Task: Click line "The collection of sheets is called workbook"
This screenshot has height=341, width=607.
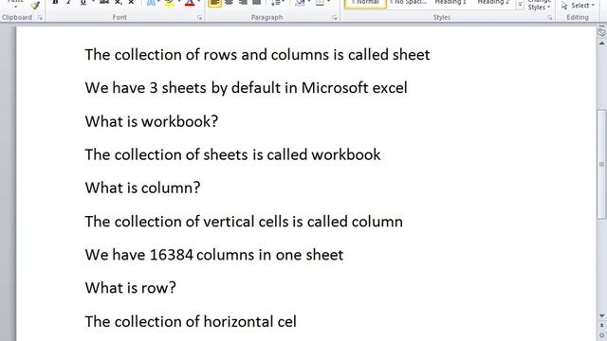Action: pos(232,154)
